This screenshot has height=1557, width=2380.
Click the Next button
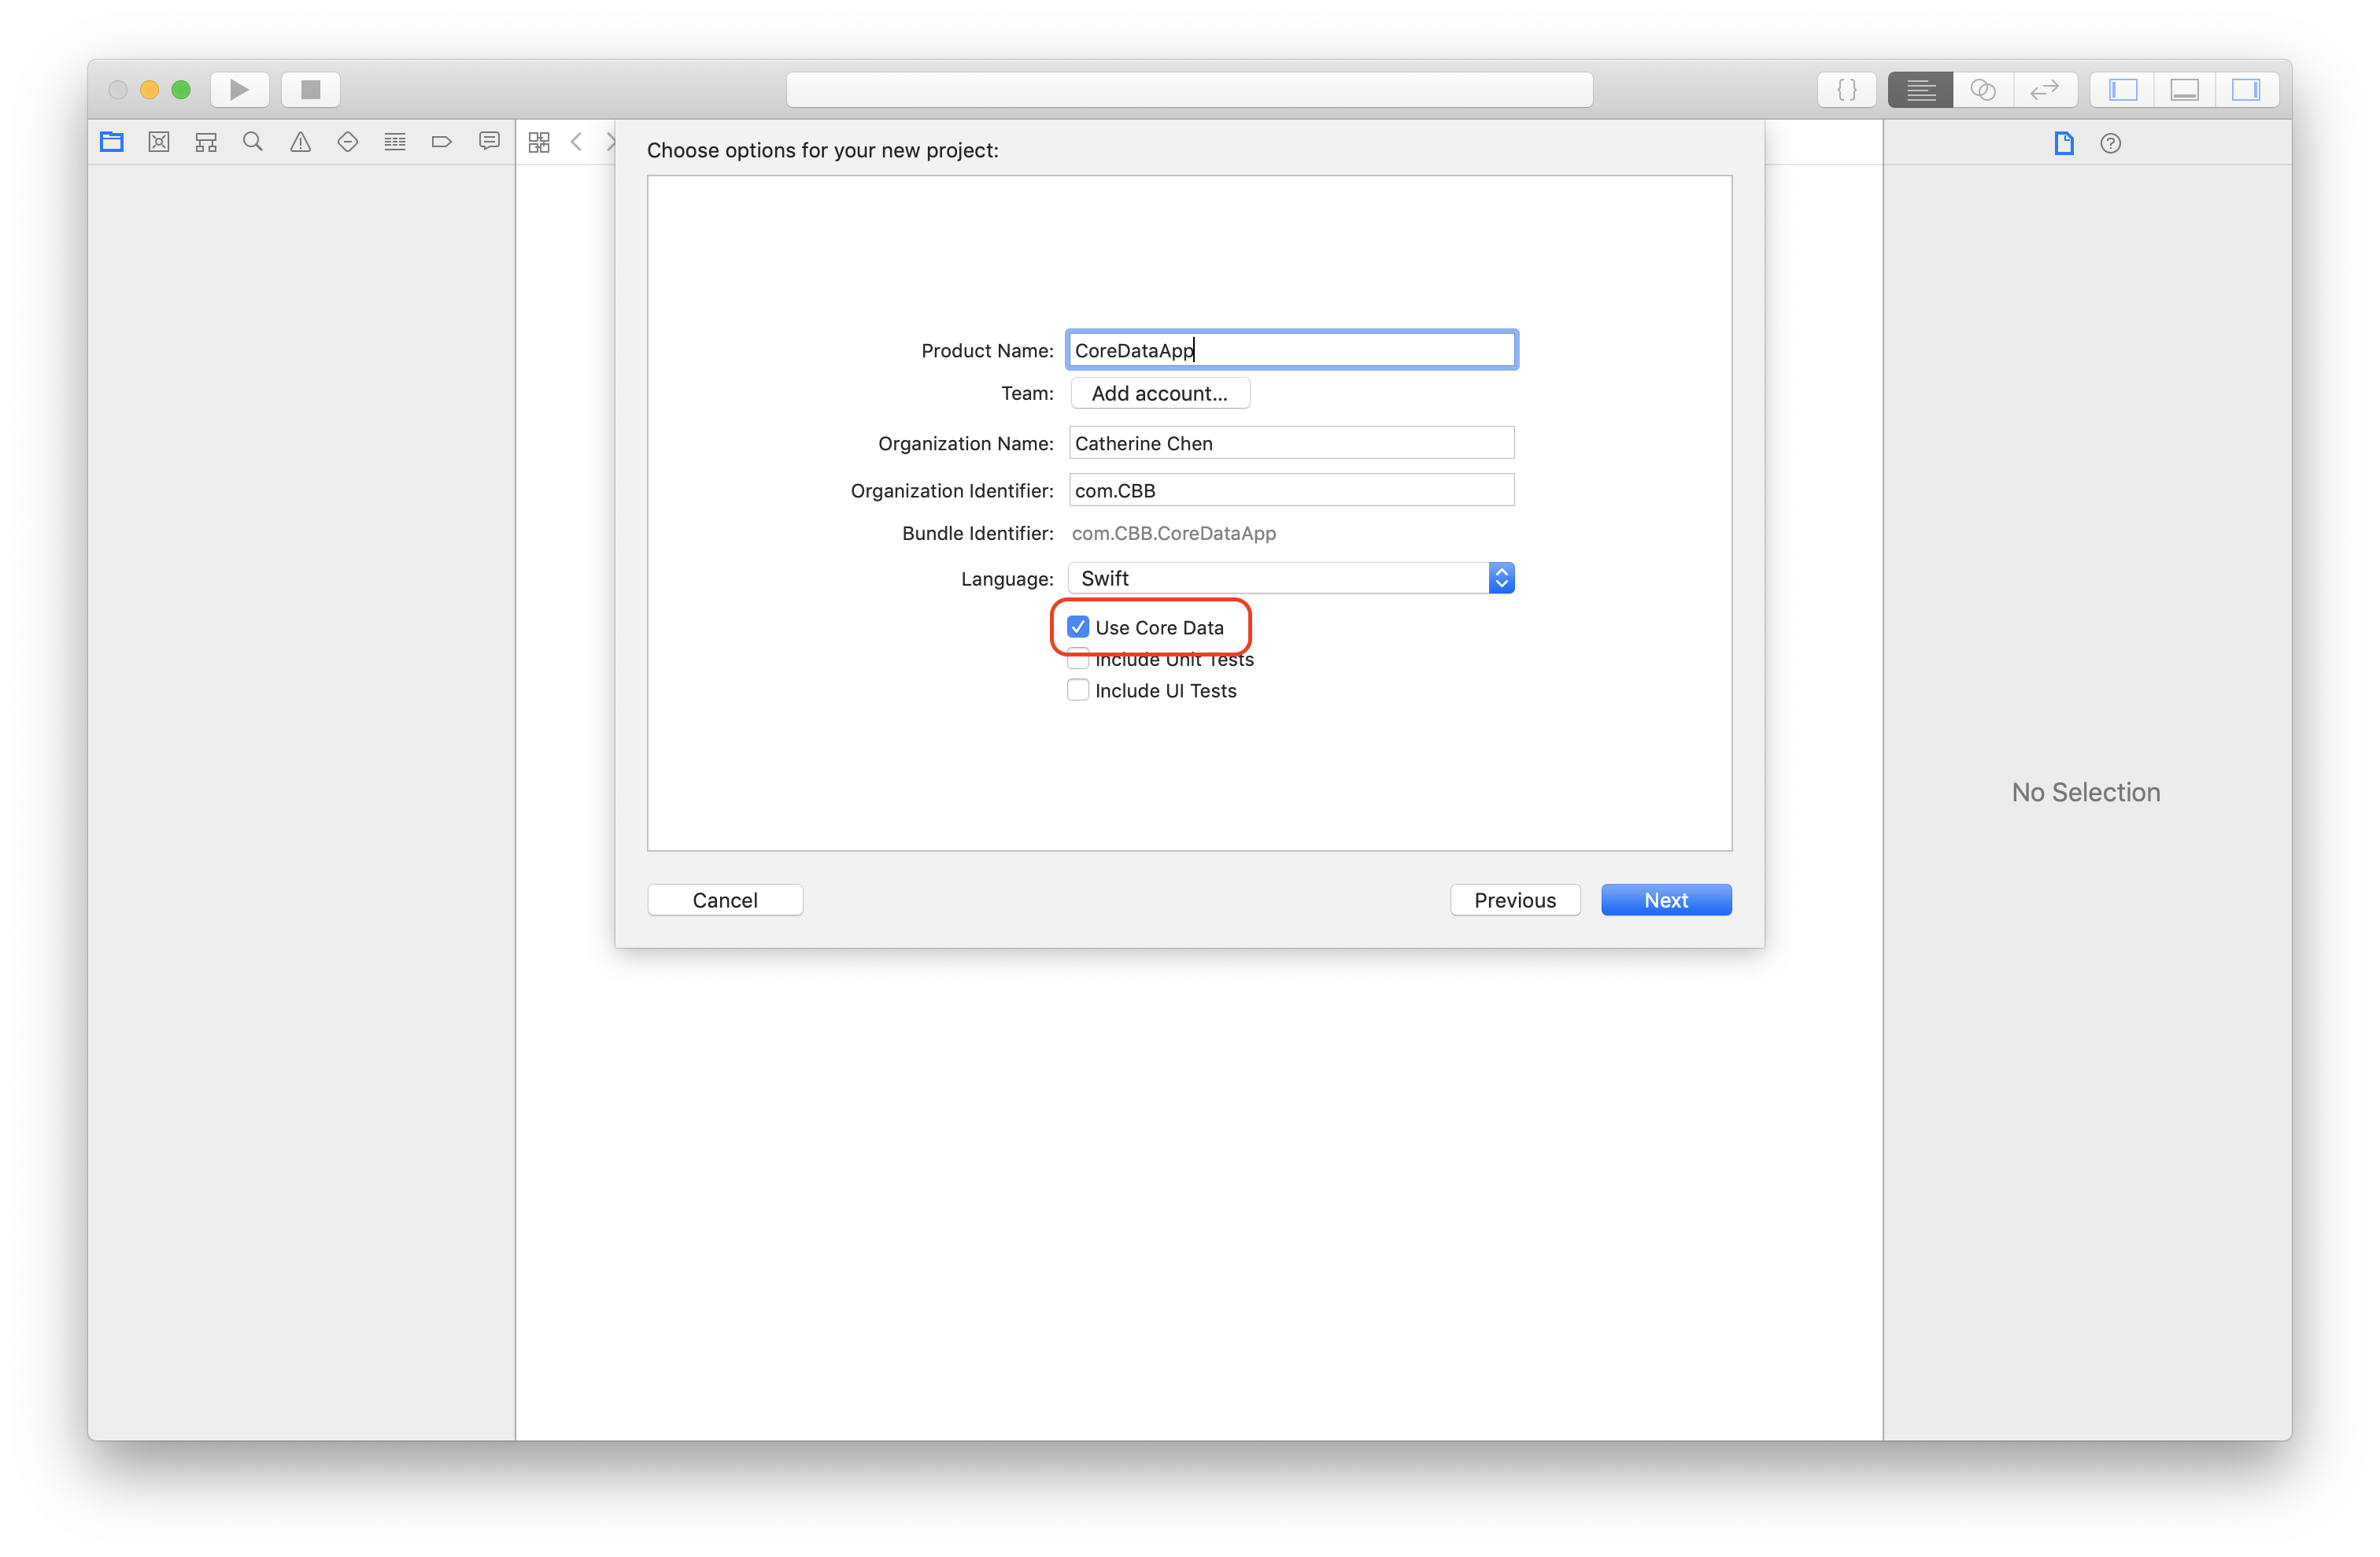point(1666,900)
